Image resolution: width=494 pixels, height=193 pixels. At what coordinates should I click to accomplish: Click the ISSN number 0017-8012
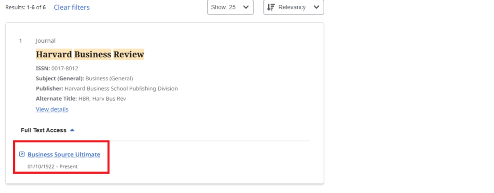click(65, 68)
